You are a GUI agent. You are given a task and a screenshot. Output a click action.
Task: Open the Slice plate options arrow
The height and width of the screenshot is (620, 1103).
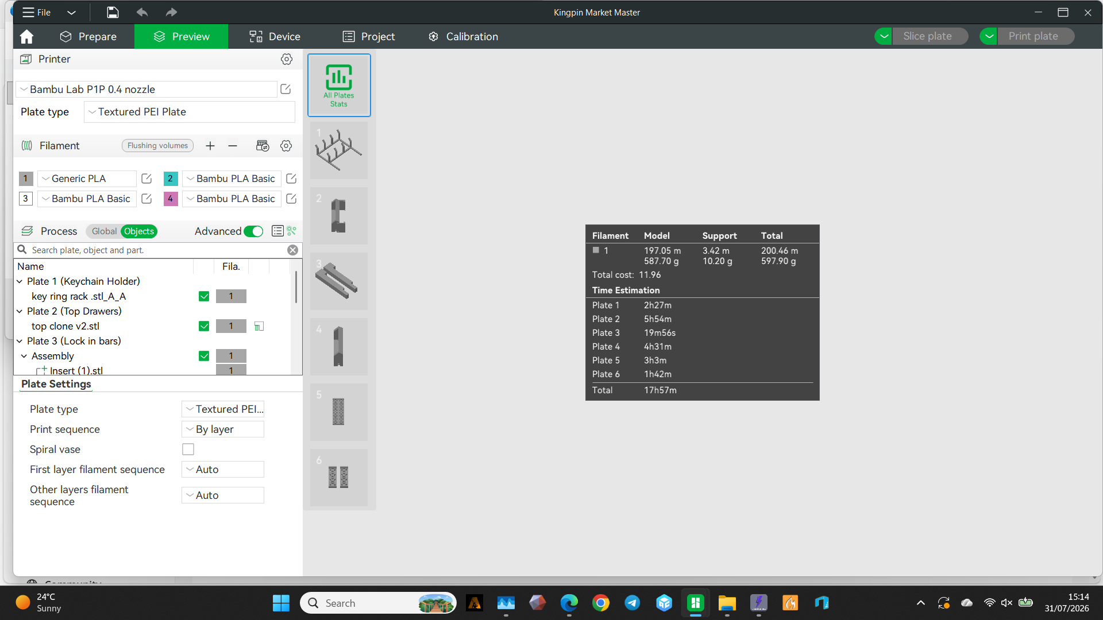pos(884,36)
